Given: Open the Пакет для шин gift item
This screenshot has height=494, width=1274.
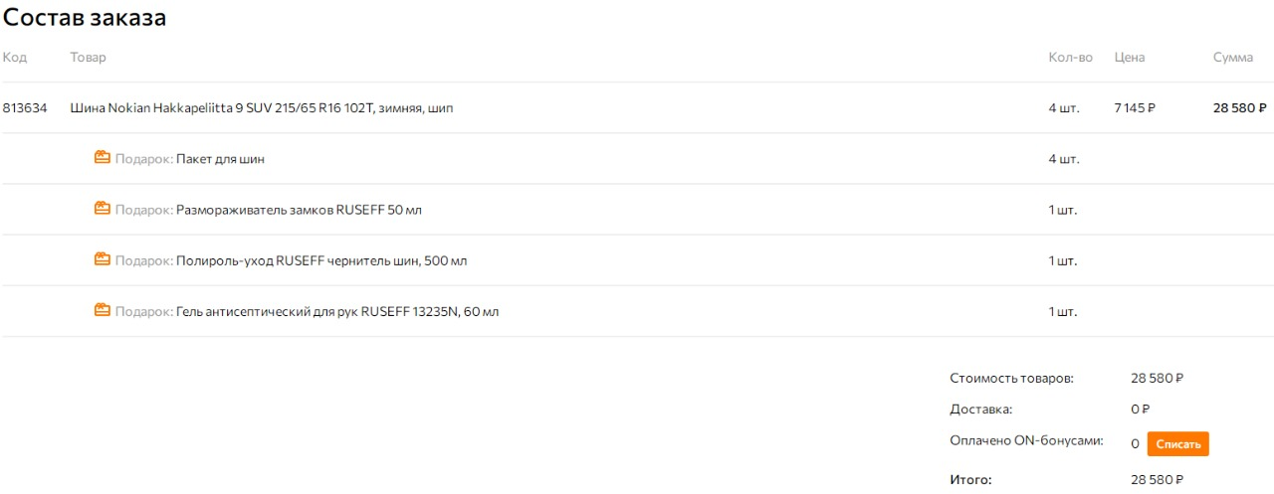Looking at the screenshot, I should pyautogui.click(x=220, y=159).
